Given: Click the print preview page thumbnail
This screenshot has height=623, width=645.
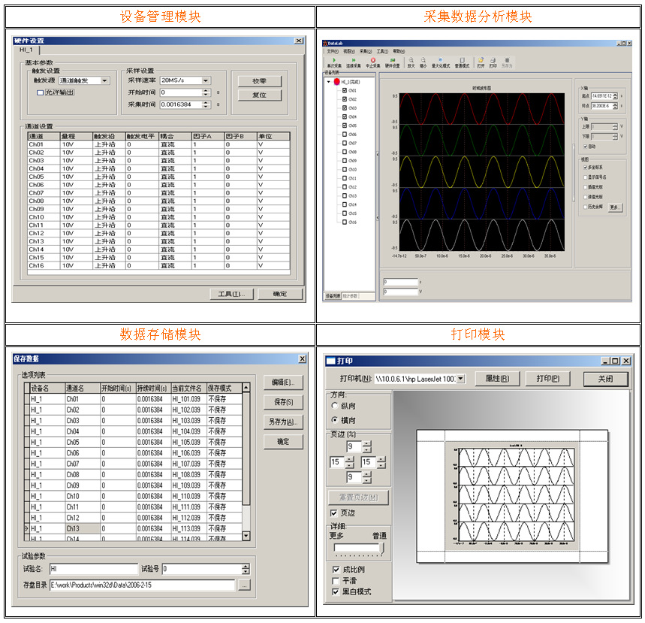Looking at the screenshot, I should pyautogui.click(x=512, y=496).
